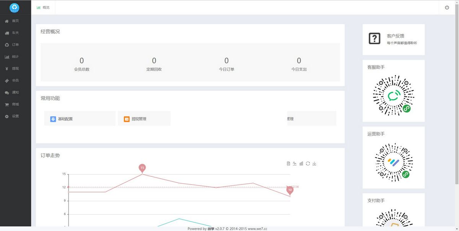Viewport: 459px width, 231px height.
Task: Click the 经营概况 section heading
Action: coord(50,32)
